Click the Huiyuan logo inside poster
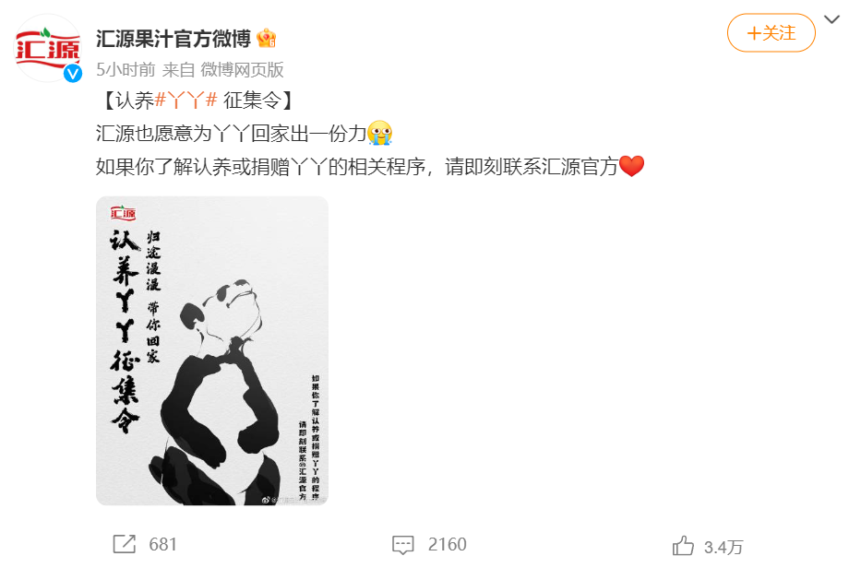The image size is (849, 568). click(x=124, y=213)
